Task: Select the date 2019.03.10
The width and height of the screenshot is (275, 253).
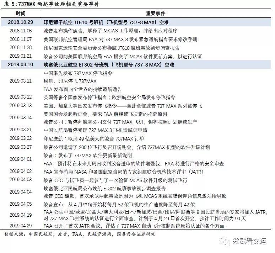Action: pyautogui.click(x=21, y=64)
